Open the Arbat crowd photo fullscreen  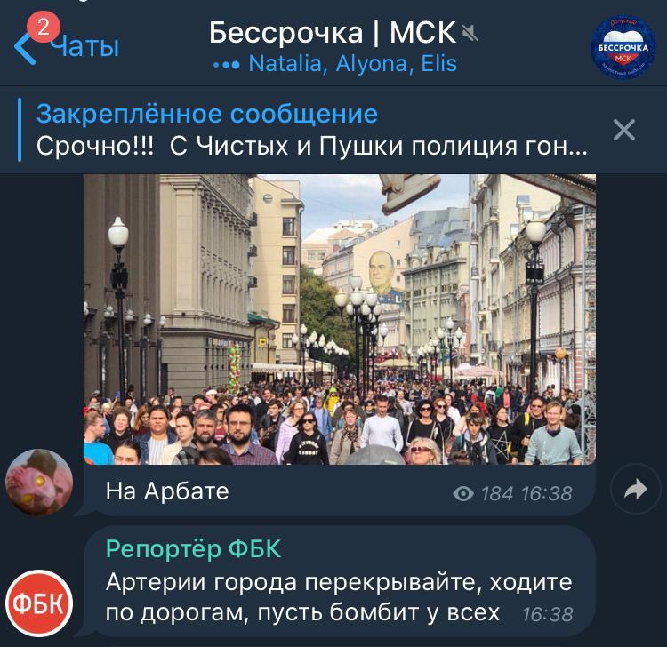tap(340, 319)
